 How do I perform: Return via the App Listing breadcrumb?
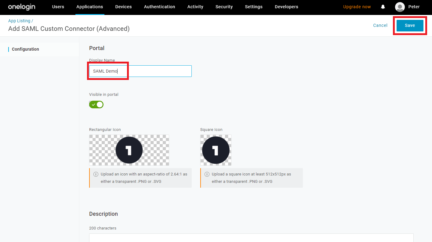(19, 20)
